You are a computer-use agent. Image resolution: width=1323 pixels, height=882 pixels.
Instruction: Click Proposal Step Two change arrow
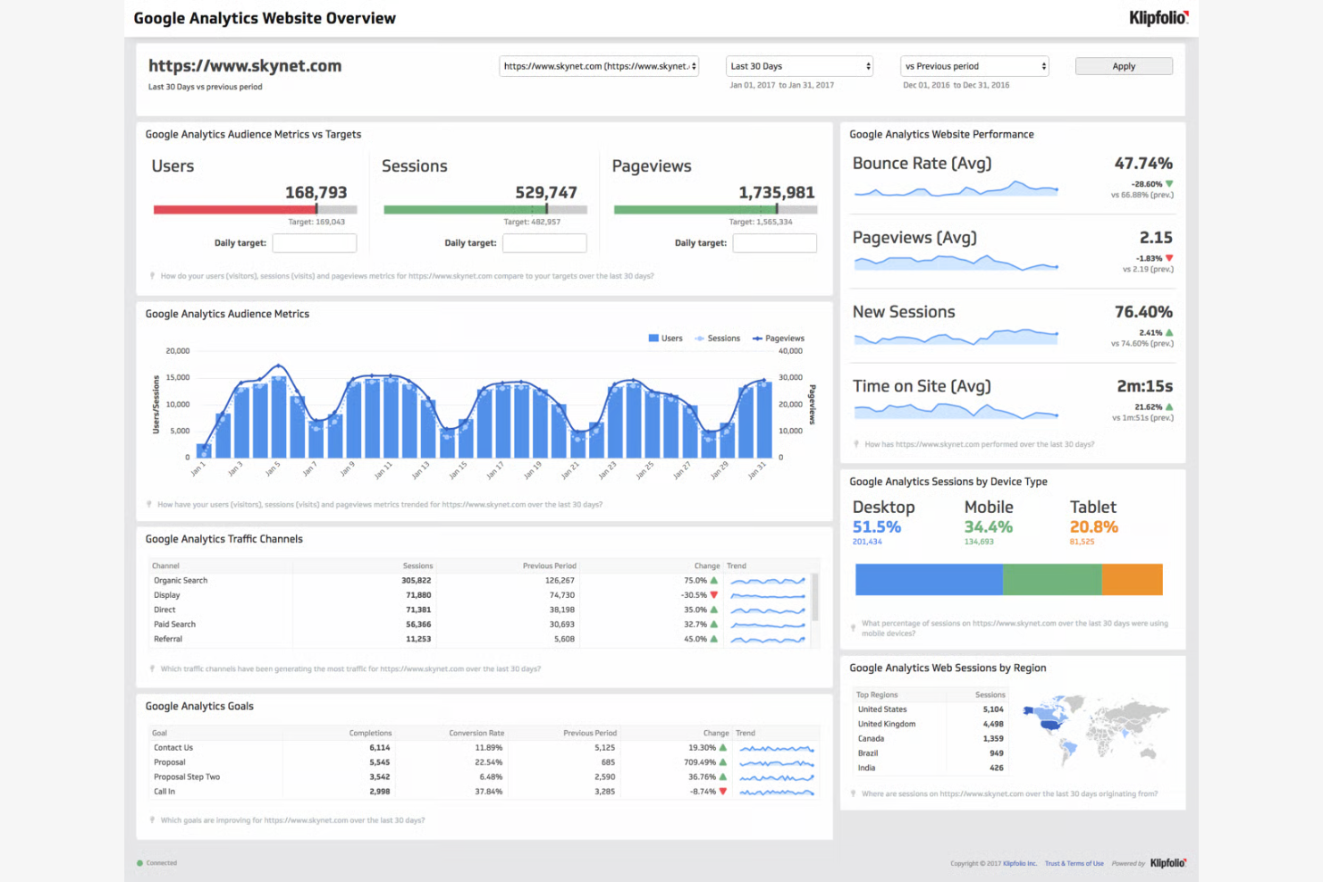tap(722, 777)
